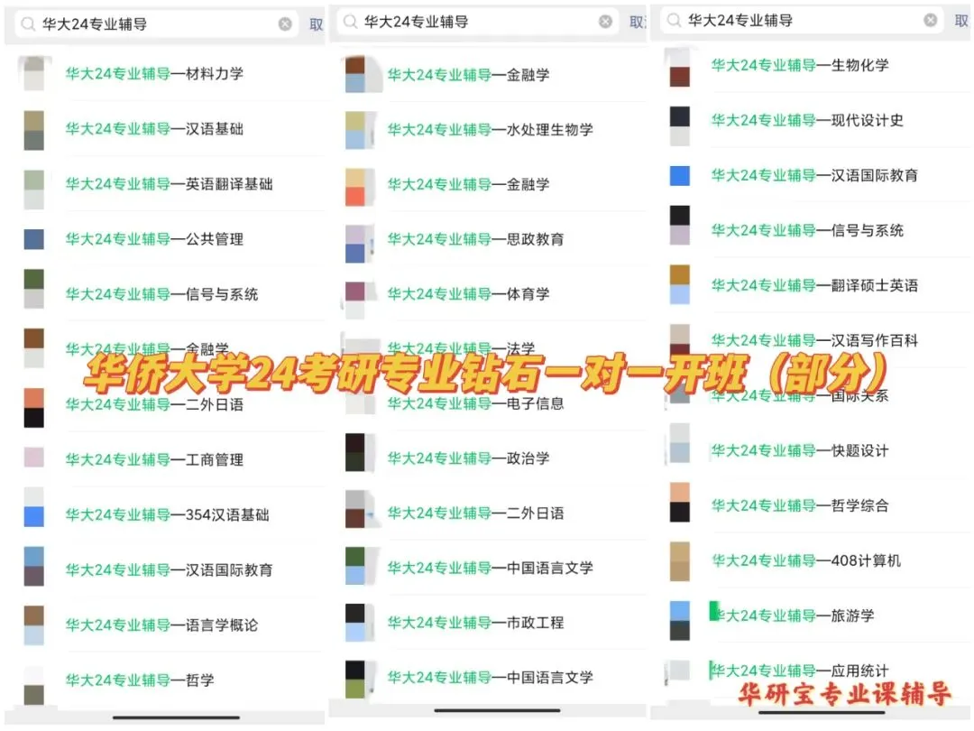Open 华大24专业辅导—水处理生物学 text

pos(490,130)
